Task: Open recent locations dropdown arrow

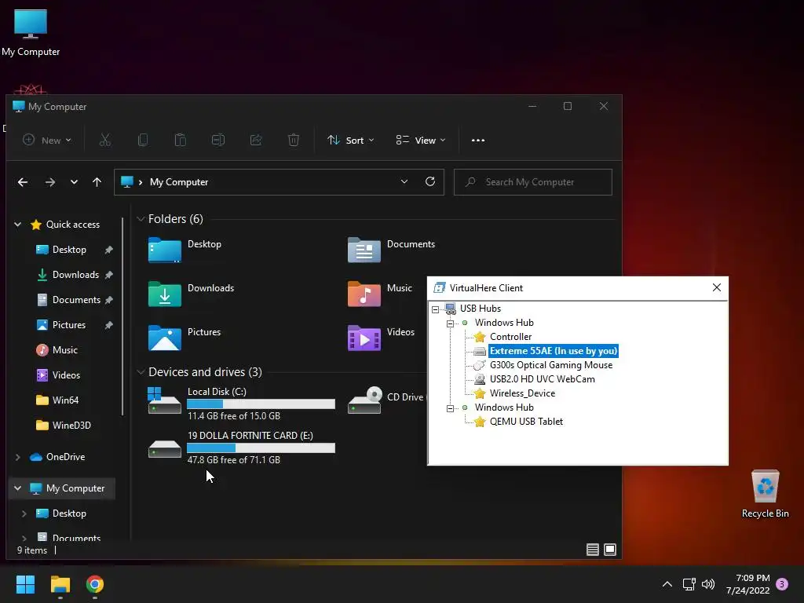Action: coord(75,182)
